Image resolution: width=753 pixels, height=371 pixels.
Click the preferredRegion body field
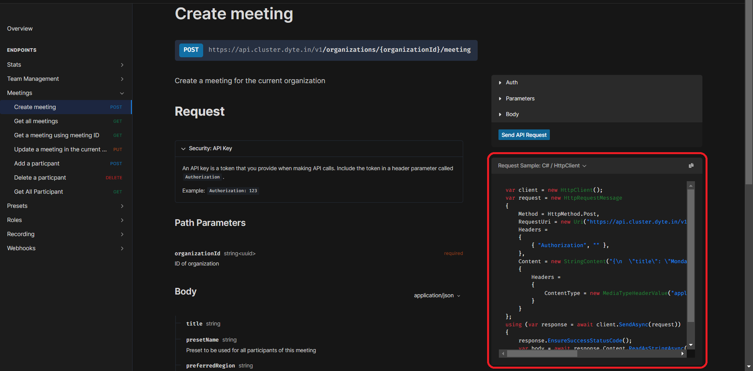[211, 366]
